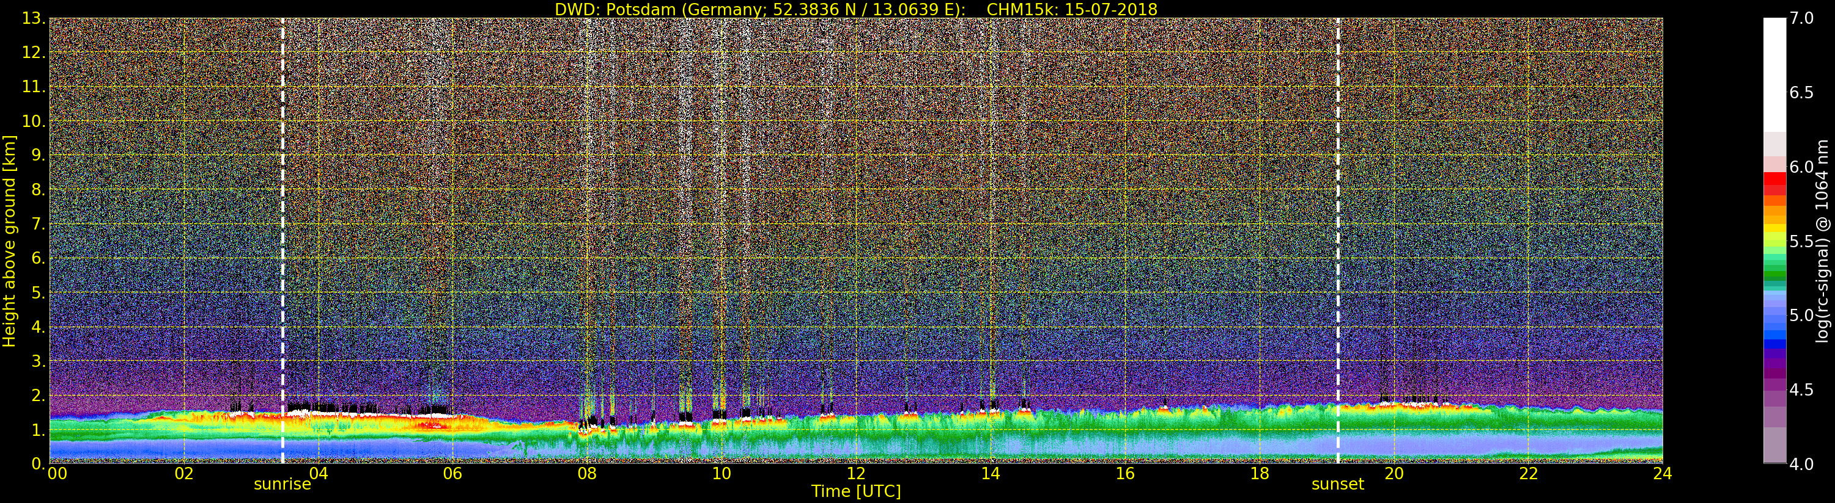
Task: Click the height axis tick label '10.'
Action: coord(34,121)
